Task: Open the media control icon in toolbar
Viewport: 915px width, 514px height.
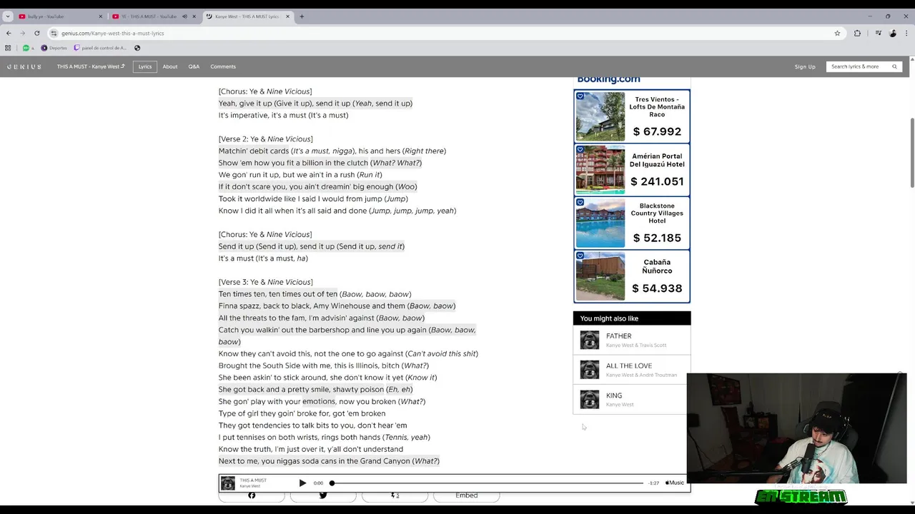Action: pos(879,33)
